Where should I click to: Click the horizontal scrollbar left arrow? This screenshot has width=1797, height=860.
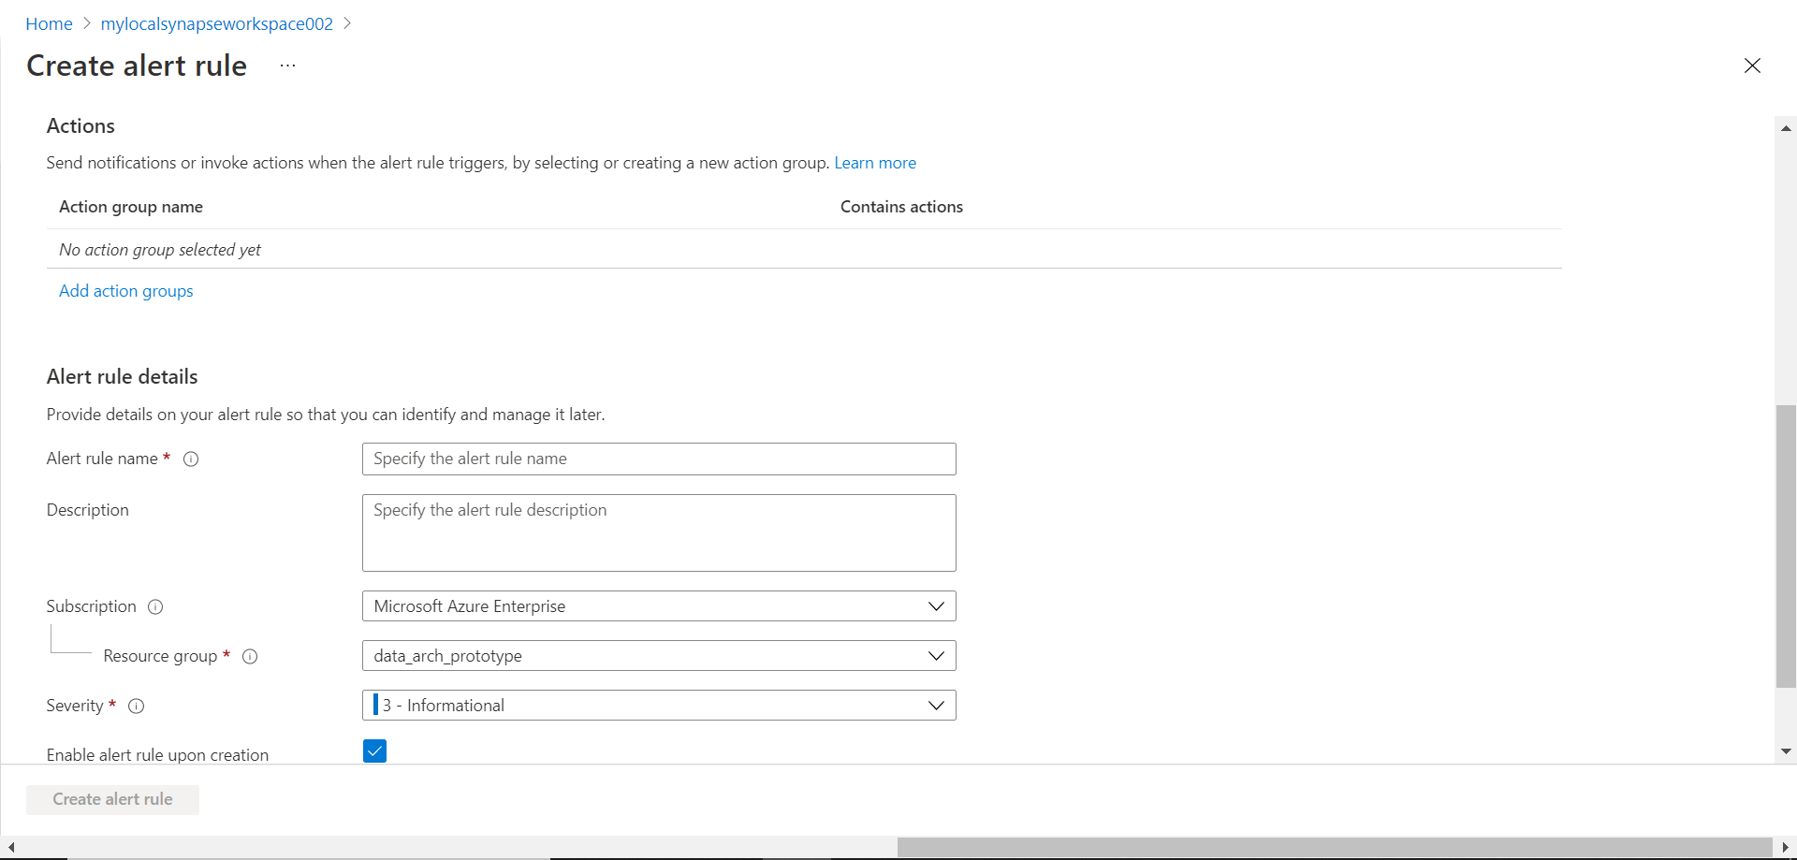pos(10,847)
